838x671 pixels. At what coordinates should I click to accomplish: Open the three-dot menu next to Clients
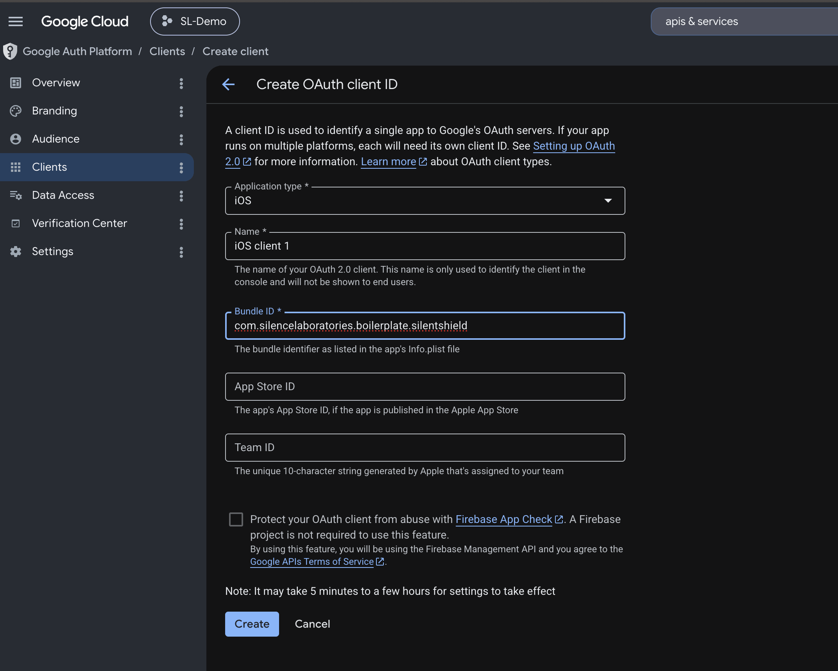pos(181,168)
